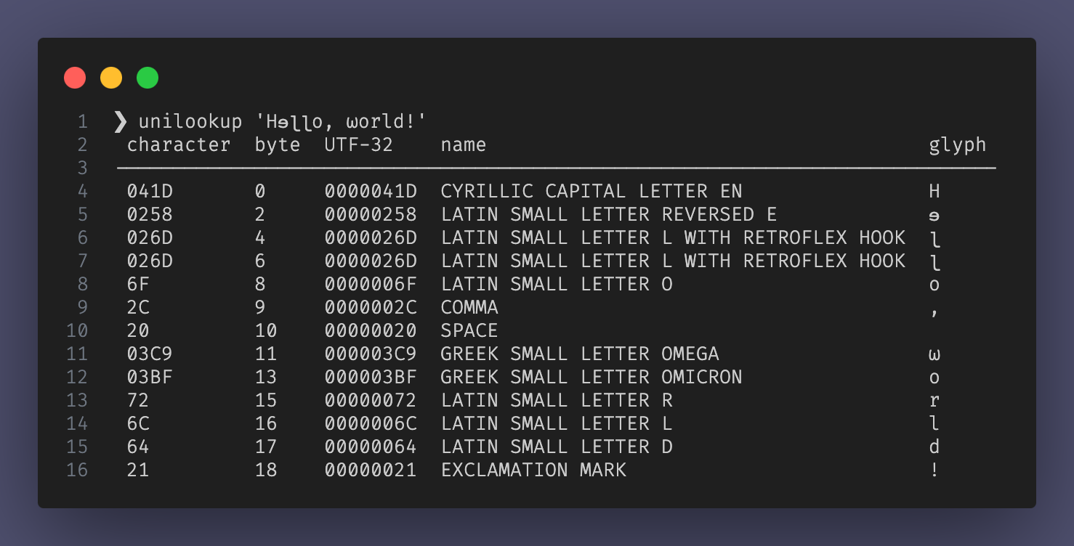Click the 'Hello, world!' argument string

tap(341, 121)
